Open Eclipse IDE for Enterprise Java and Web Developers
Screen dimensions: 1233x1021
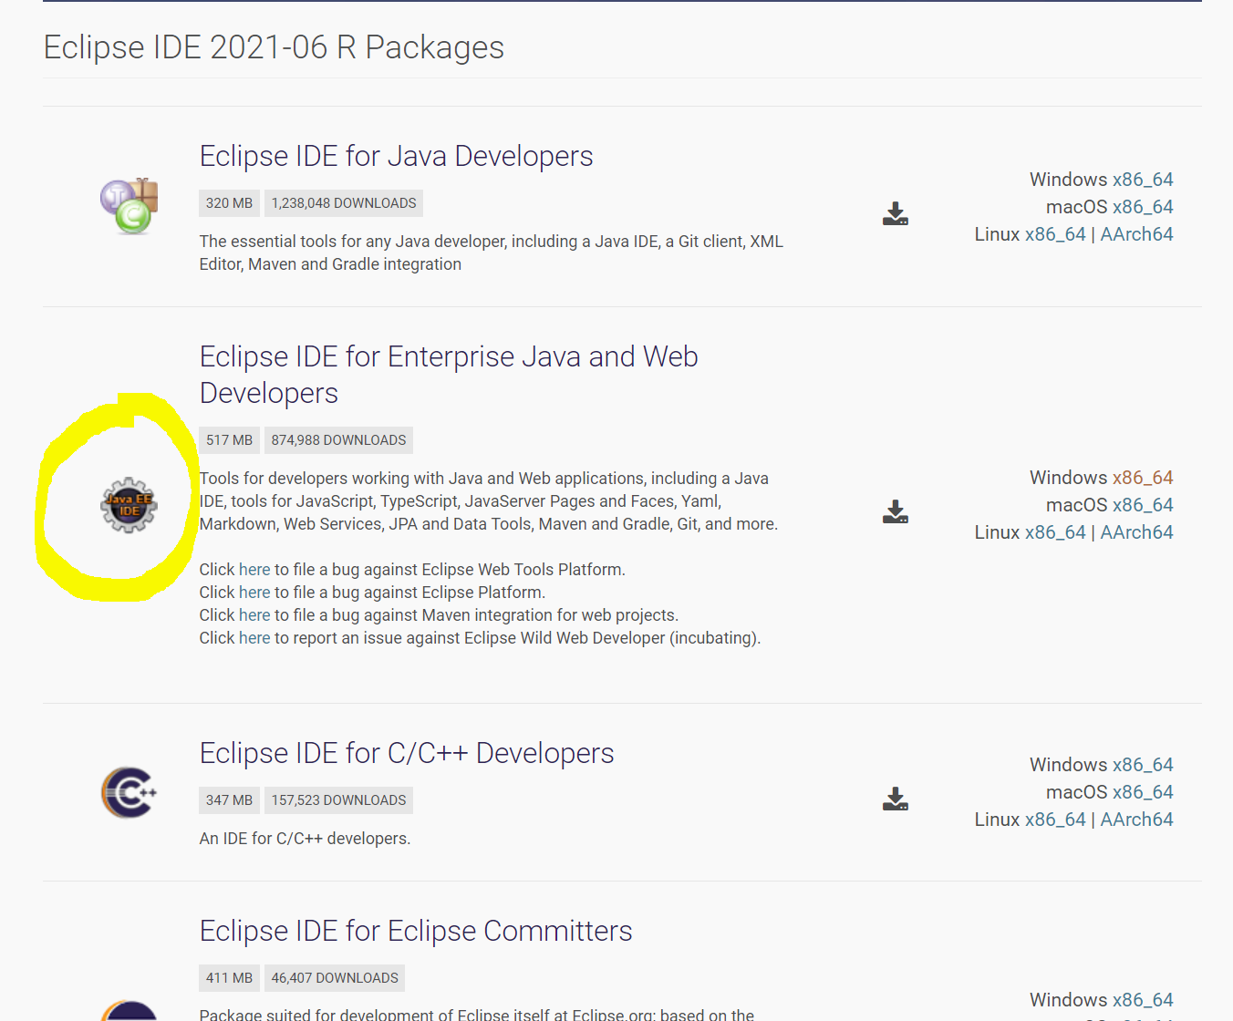(449, 375)
